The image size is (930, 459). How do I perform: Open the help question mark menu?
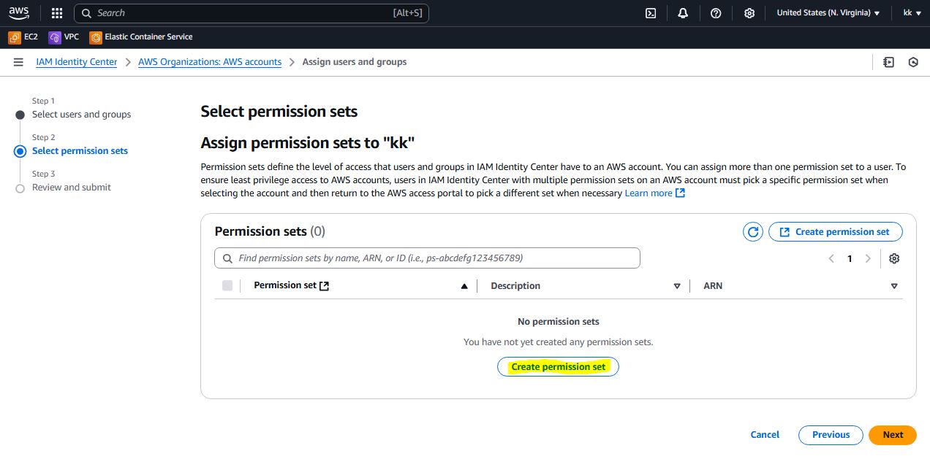(716, 13)
